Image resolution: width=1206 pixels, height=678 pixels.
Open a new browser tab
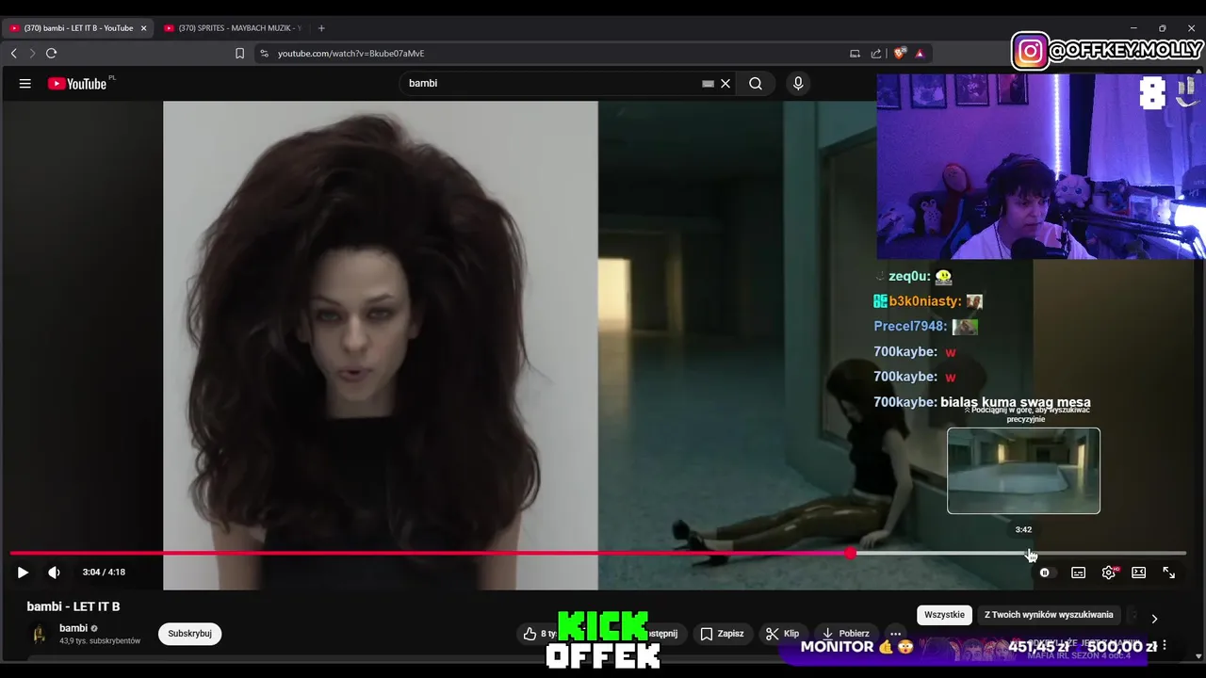[x=321, y=28]
